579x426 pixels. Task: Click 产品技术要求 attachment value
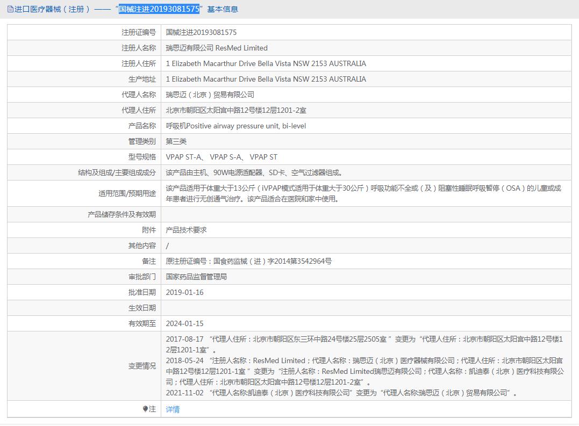186,230
